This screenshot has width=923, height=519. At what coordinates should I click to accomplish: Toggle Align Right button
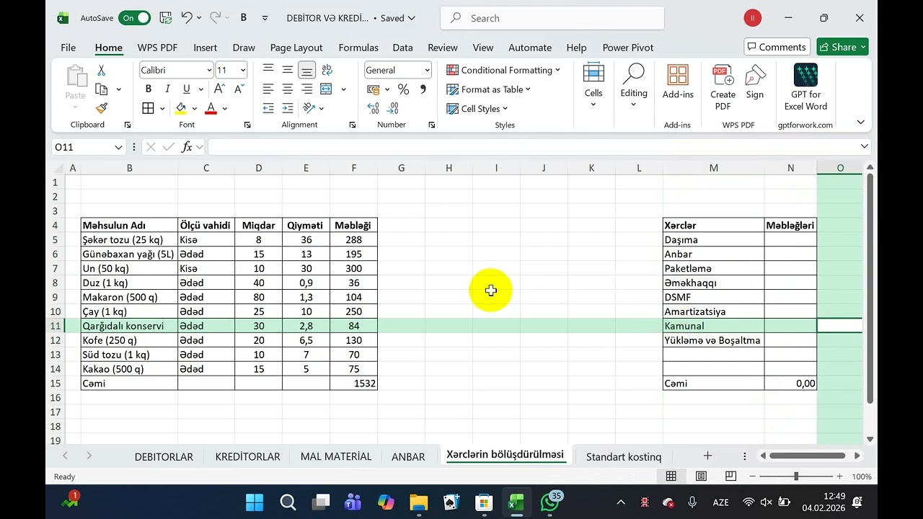(307, 89)
